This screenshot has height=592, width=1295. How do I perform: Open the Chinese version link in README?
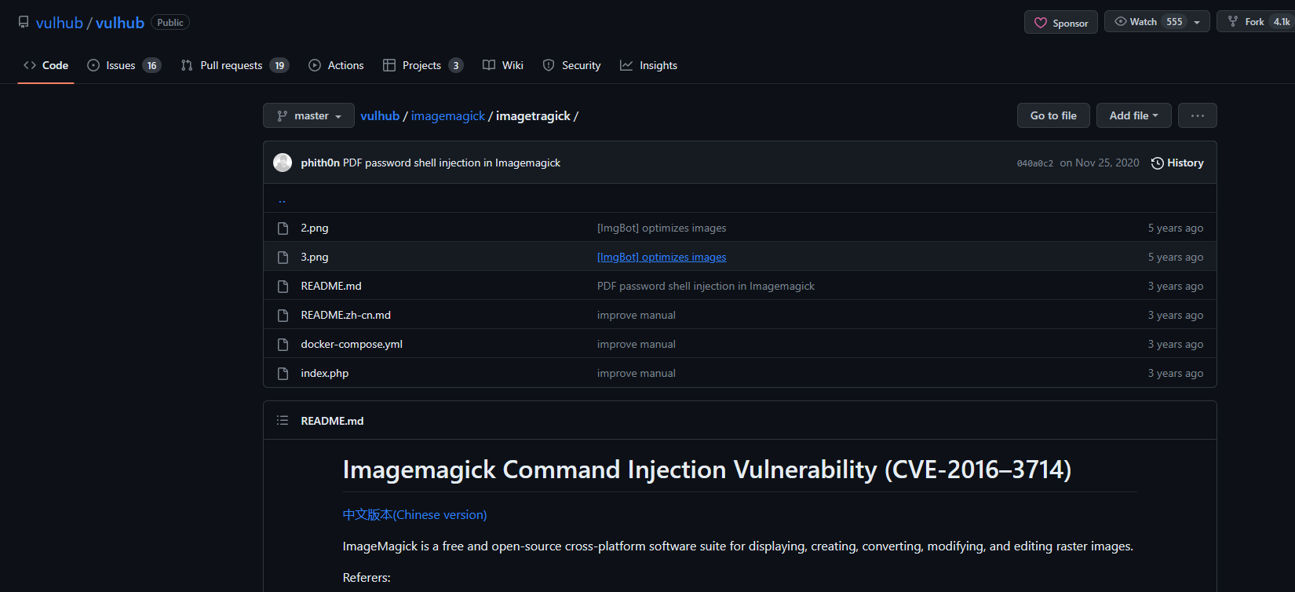click(x=415, y=515)
